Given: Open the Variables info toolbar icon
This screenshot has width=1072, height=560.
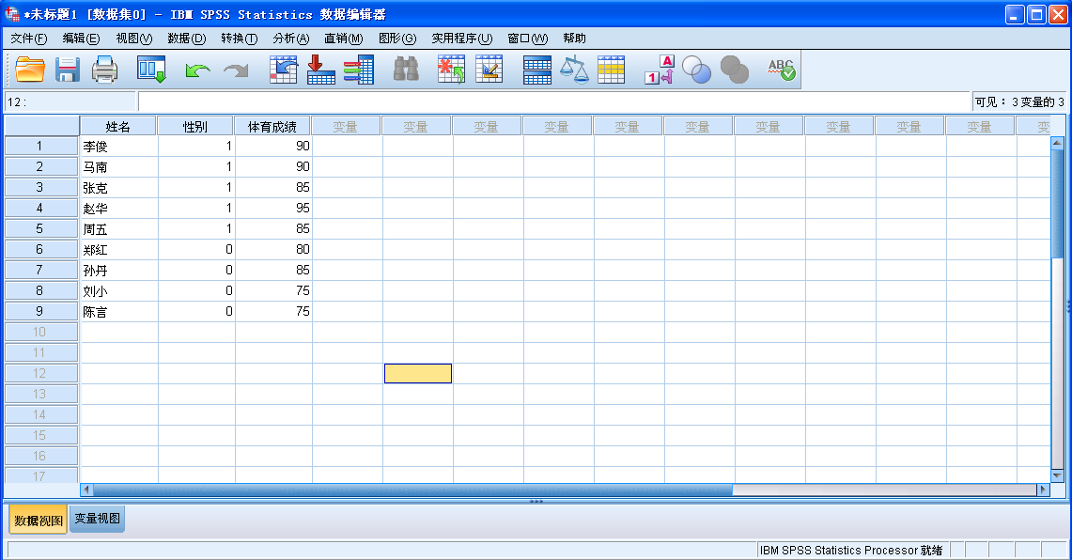Looking at the screenshot, I should coord(359,70).
